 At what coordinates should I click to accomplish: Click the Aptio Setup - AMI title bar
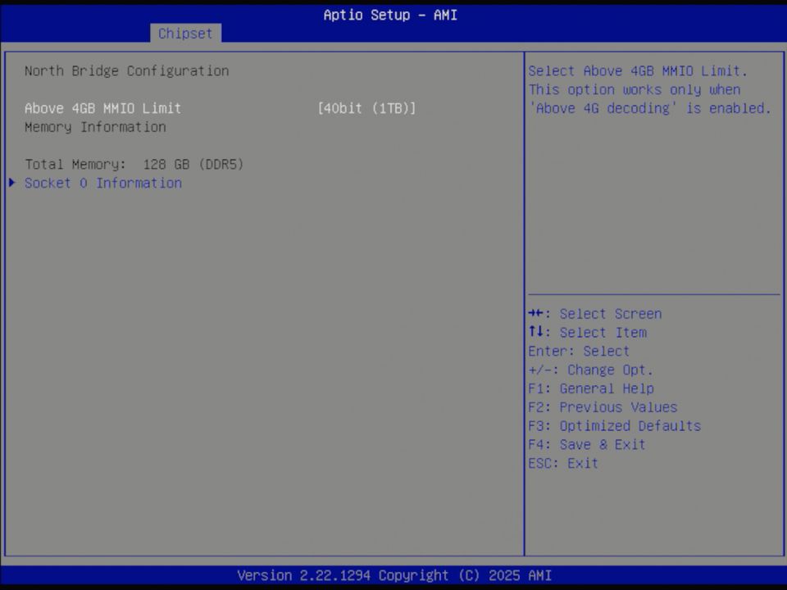tap(390, 15)
